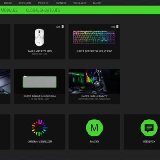Image resolution: width=160 pixels, height=160 pixels.
Task: Select the Global Shortcuts sub-tab
Action: coord(43,10)
